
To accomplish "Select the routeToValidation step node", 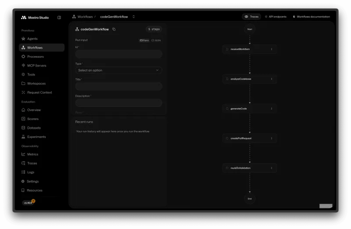I will pos(250,168).
